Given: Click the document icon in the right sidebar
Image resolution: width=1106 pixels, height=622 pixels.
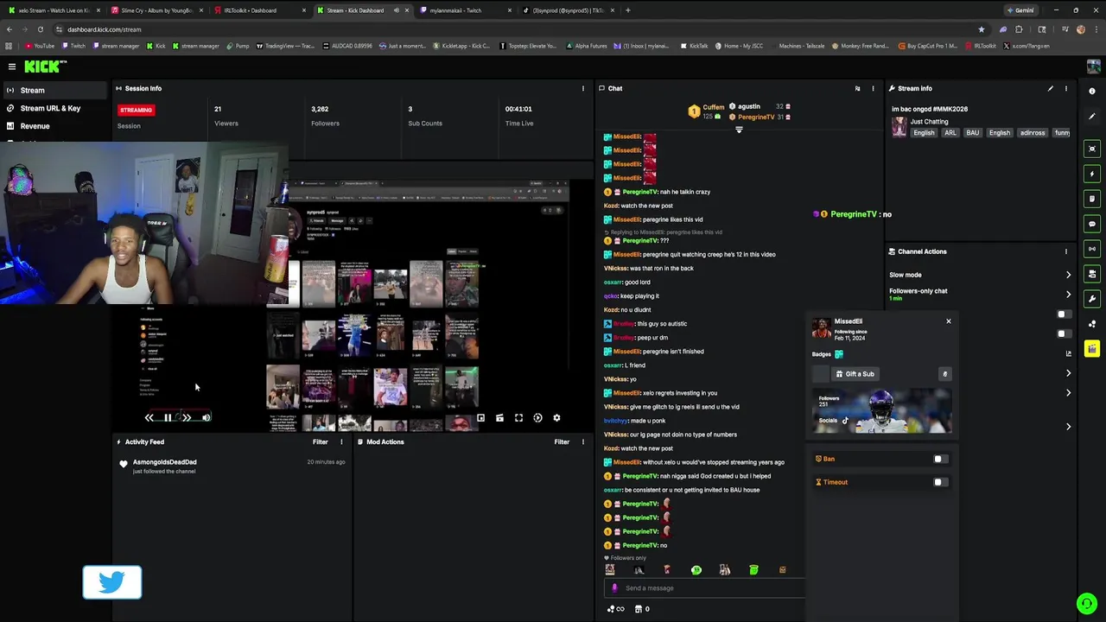Looking at the screenshot, I should 1092,199.
